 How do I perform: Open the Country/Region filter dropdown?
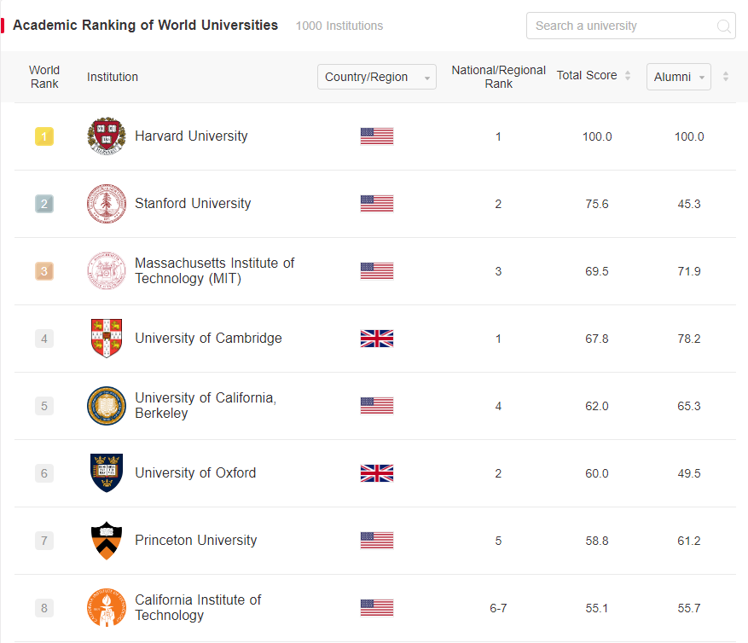pos(377,77)
